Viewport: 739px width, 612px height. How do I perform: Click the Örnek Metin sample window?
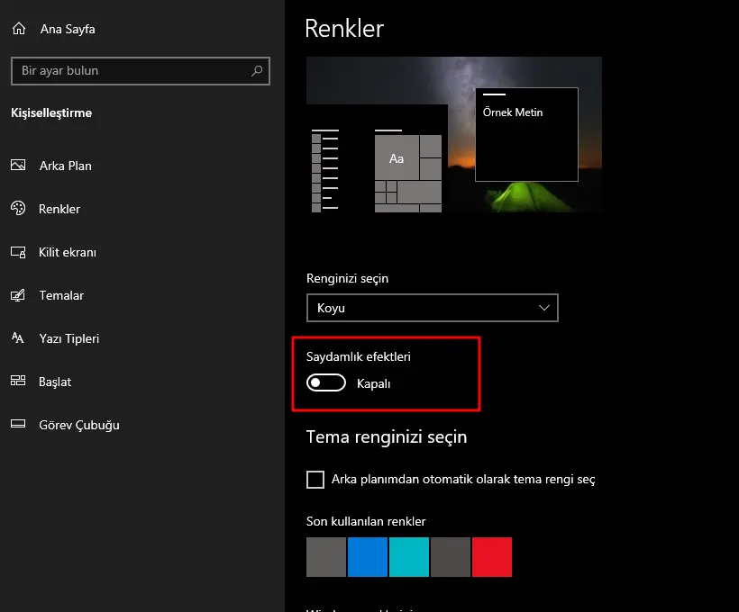pyautogui.click(x=526, y=134)
